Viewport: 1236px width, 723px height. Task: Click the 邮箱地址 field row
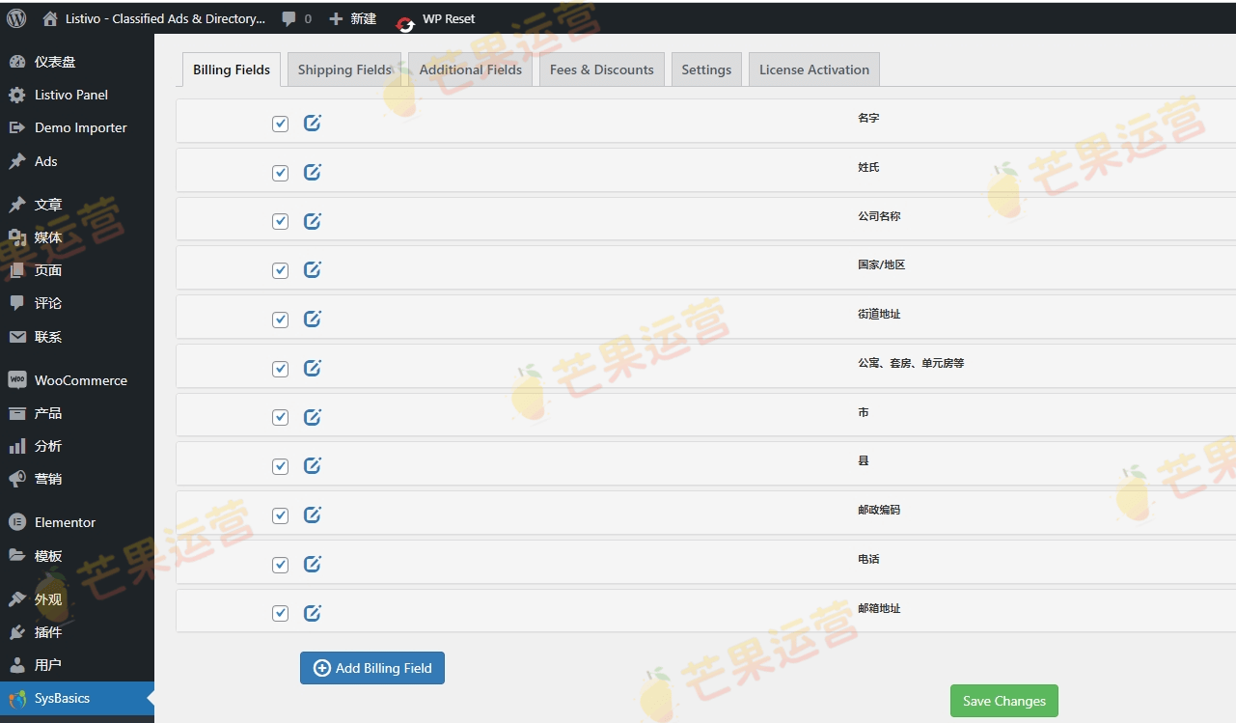click(x=879, y=608)
